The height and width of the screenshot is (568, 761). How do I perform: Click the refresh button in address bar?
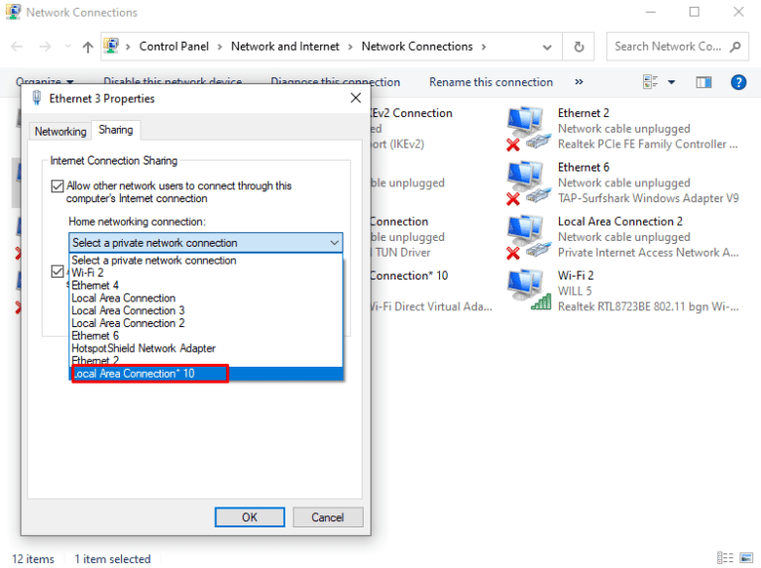(579, 47)
